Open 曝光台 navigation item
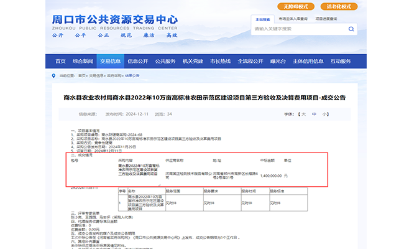This screenshot has width=404, height=249. click(277, 62)
